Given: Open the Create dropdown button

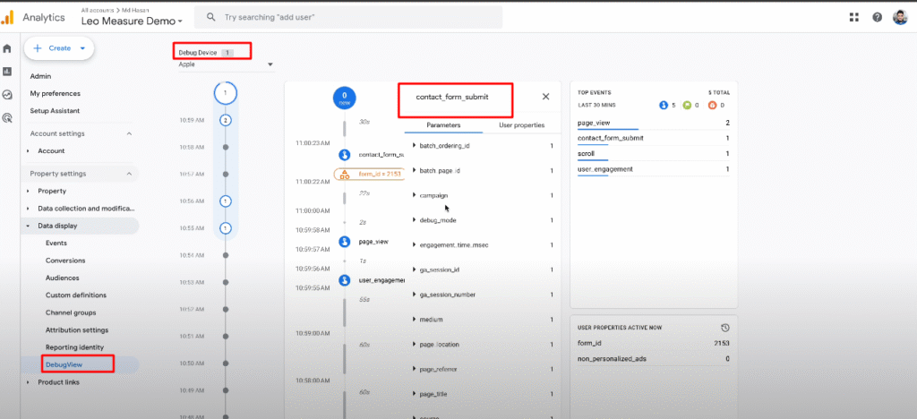Looking at the screenshot, I should (59, 48).
